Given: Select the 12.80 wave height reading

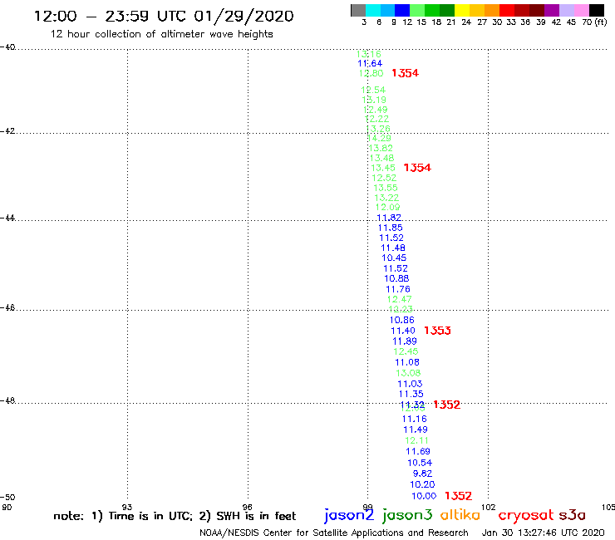Looking at the screenshot, I should [x=371, y=73].
